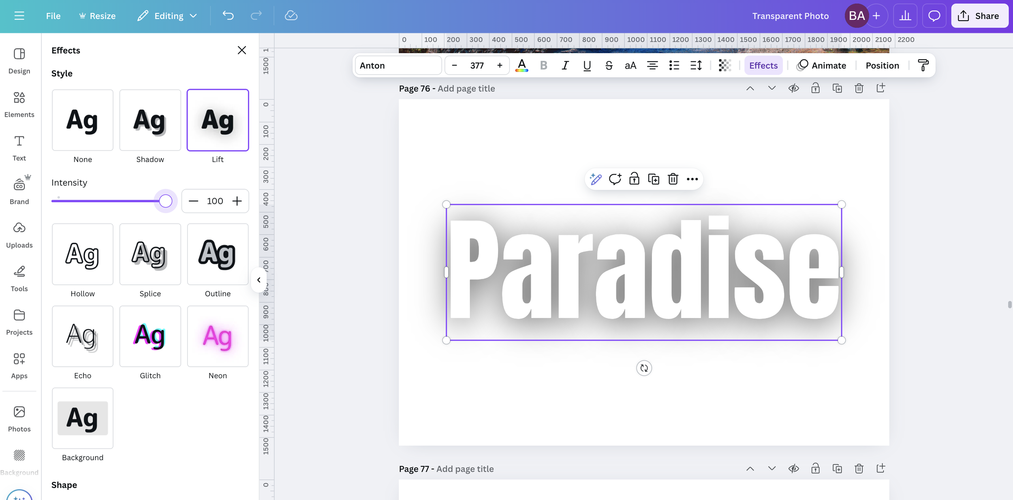Open the transparency checkerboard icon
Screen dimensions: 1013x500
[x=724, y=65]
